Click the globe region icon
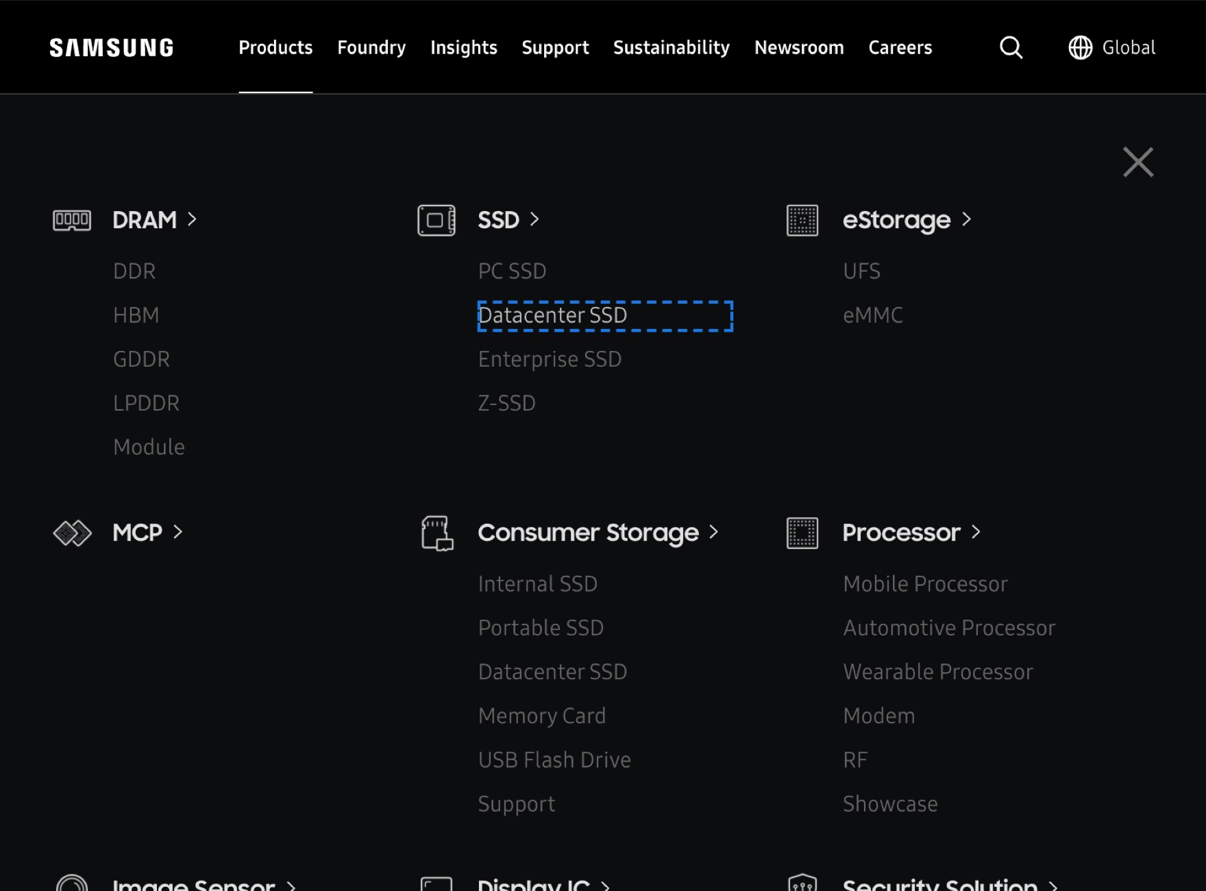Viewport: 1206px width, 891px height. (x=1081, y=47)
